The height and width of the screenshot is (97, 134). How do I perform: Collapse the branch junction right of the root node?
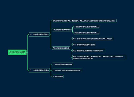pyautogui.click(x=27, y=52)
